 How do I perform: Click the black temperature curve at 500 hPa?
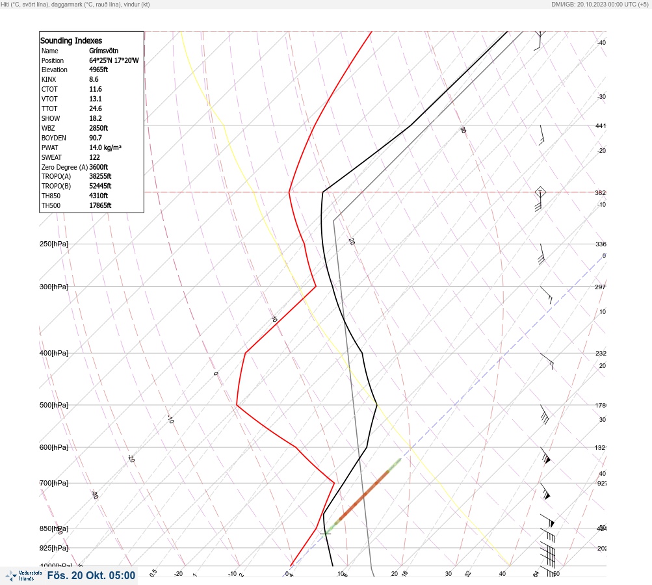[x=376, y=404]
